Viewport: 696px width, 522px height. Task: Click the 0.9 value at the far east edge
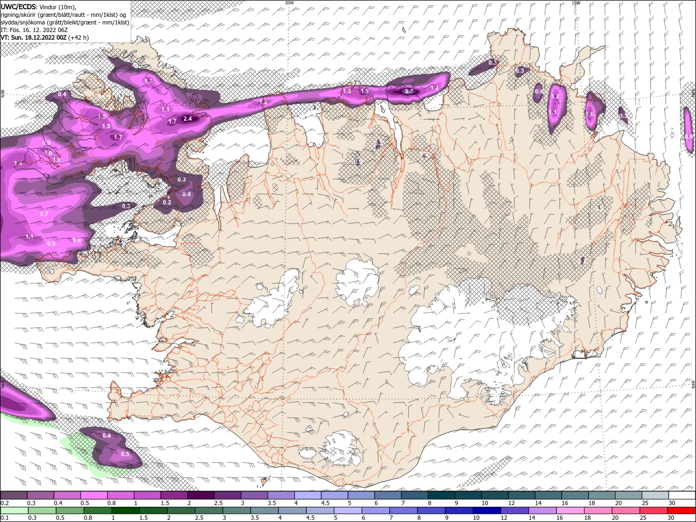(689, 136)
